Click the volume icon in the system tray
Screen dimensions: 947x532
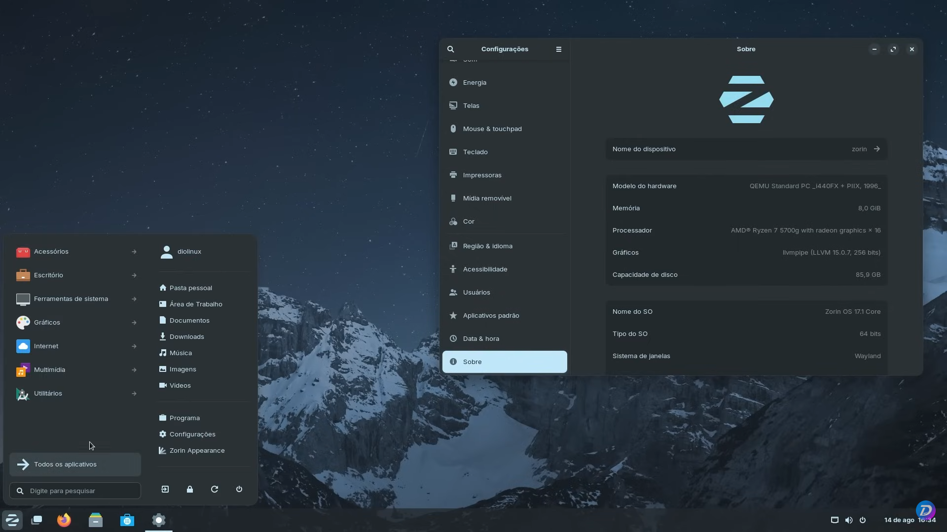coord(849,520)
